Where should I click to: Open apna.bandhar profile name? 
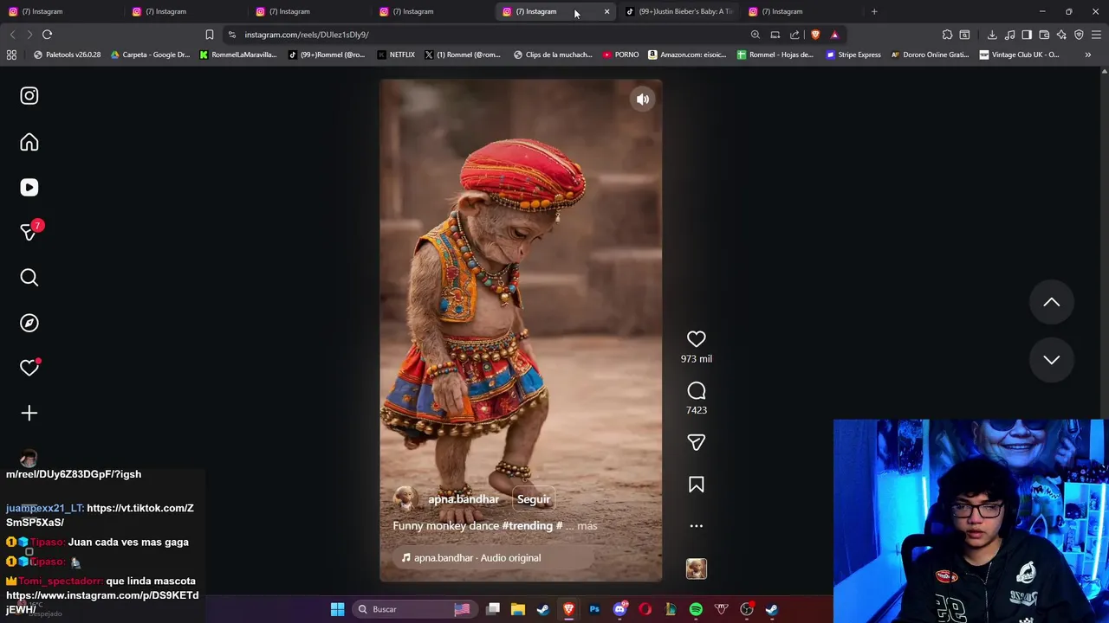pyautogui.click(x=464, y=499)
